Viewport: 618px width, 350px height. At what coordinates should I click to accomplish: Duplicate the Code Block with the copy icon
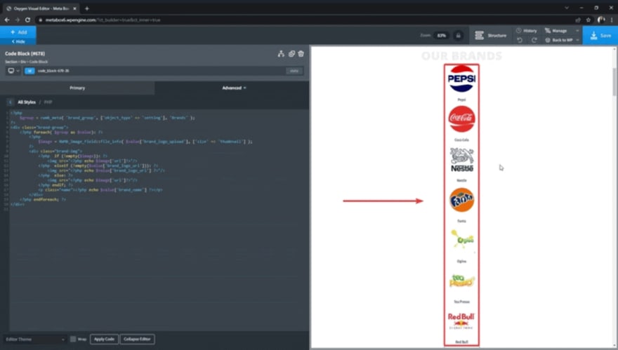(x=291, y=54)
